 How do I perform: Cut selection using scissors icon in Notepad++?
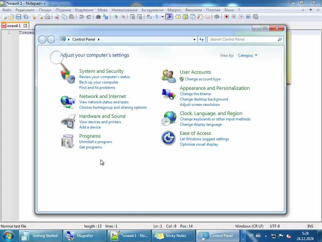point(57,17)
